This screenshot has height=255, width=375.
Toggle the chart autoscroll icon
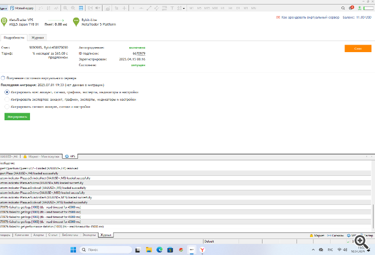point(98,8)
